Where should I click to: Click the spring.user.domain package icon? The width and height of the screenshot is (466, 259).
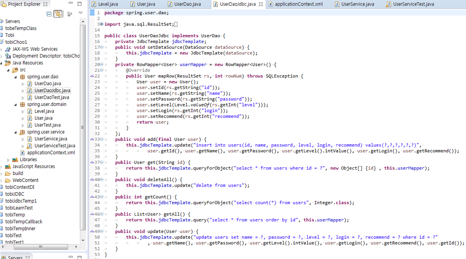click(22, 104)
